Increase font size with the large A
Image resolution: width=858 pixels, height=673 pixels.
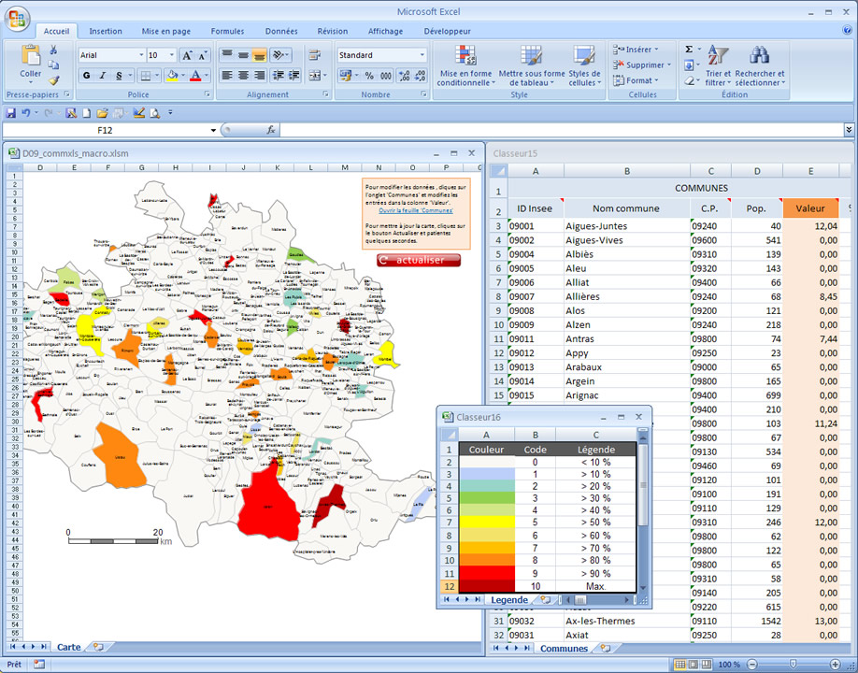click(187, 55)
